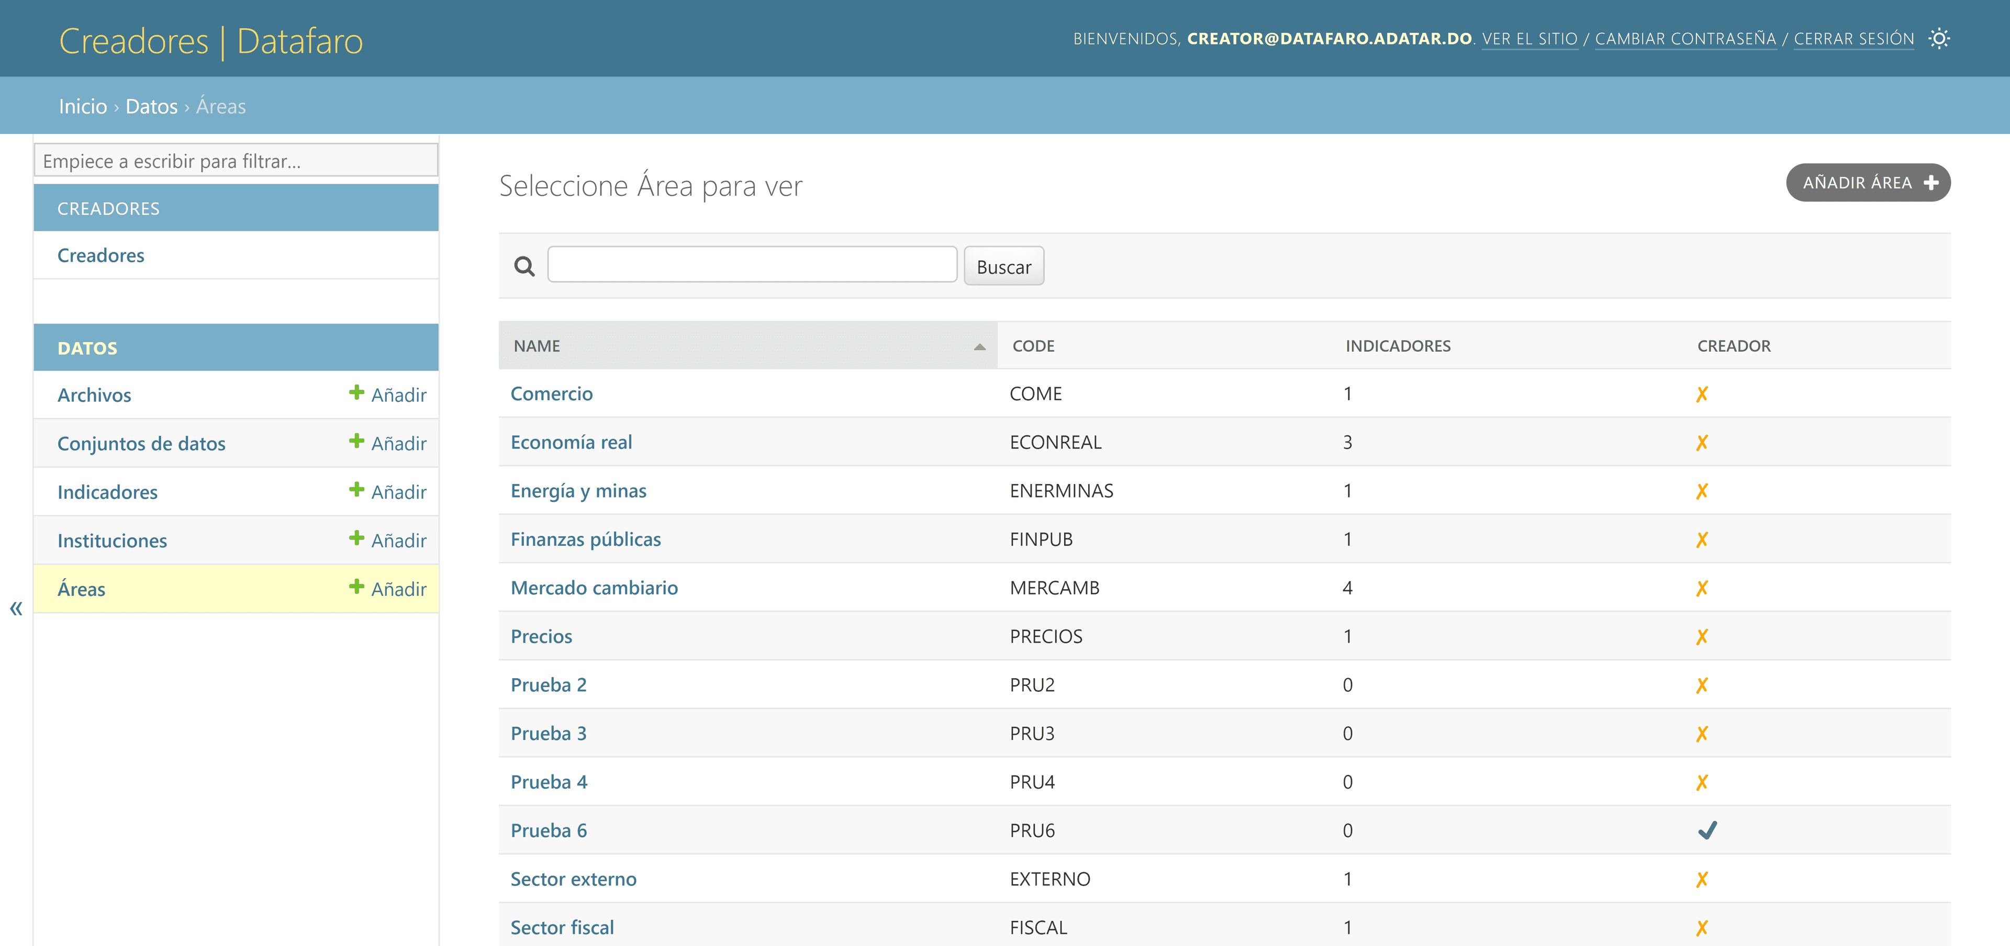Click the creador X icon for Prueba 3
This screenshot has width=2010, height=946.
tap(1702, 734)
